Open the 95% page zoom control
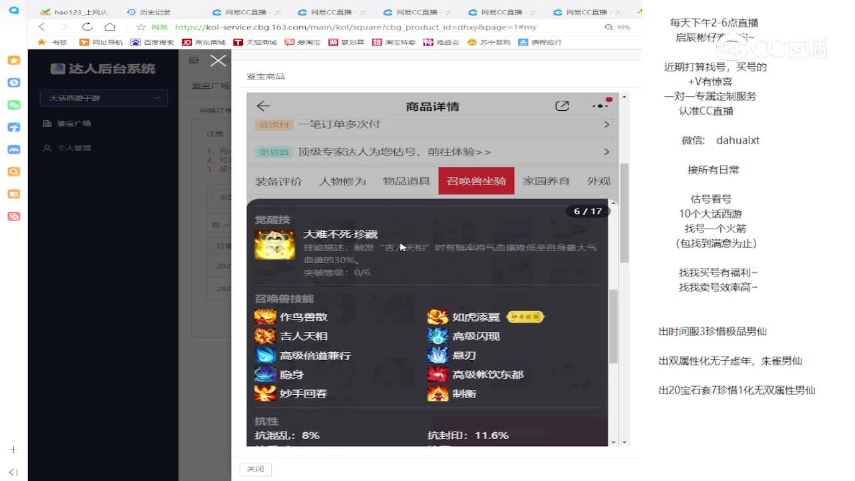The width and height of the screenshot is (855, 481). pyautogui.click(x=618, y=27)
